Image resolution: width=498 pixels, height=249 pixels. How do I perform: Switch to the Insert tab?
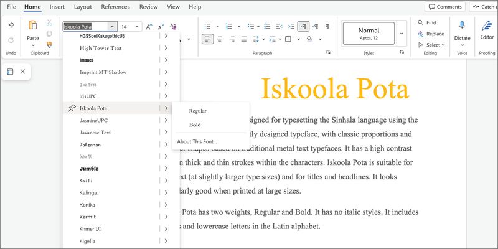[x=57, y=7]
